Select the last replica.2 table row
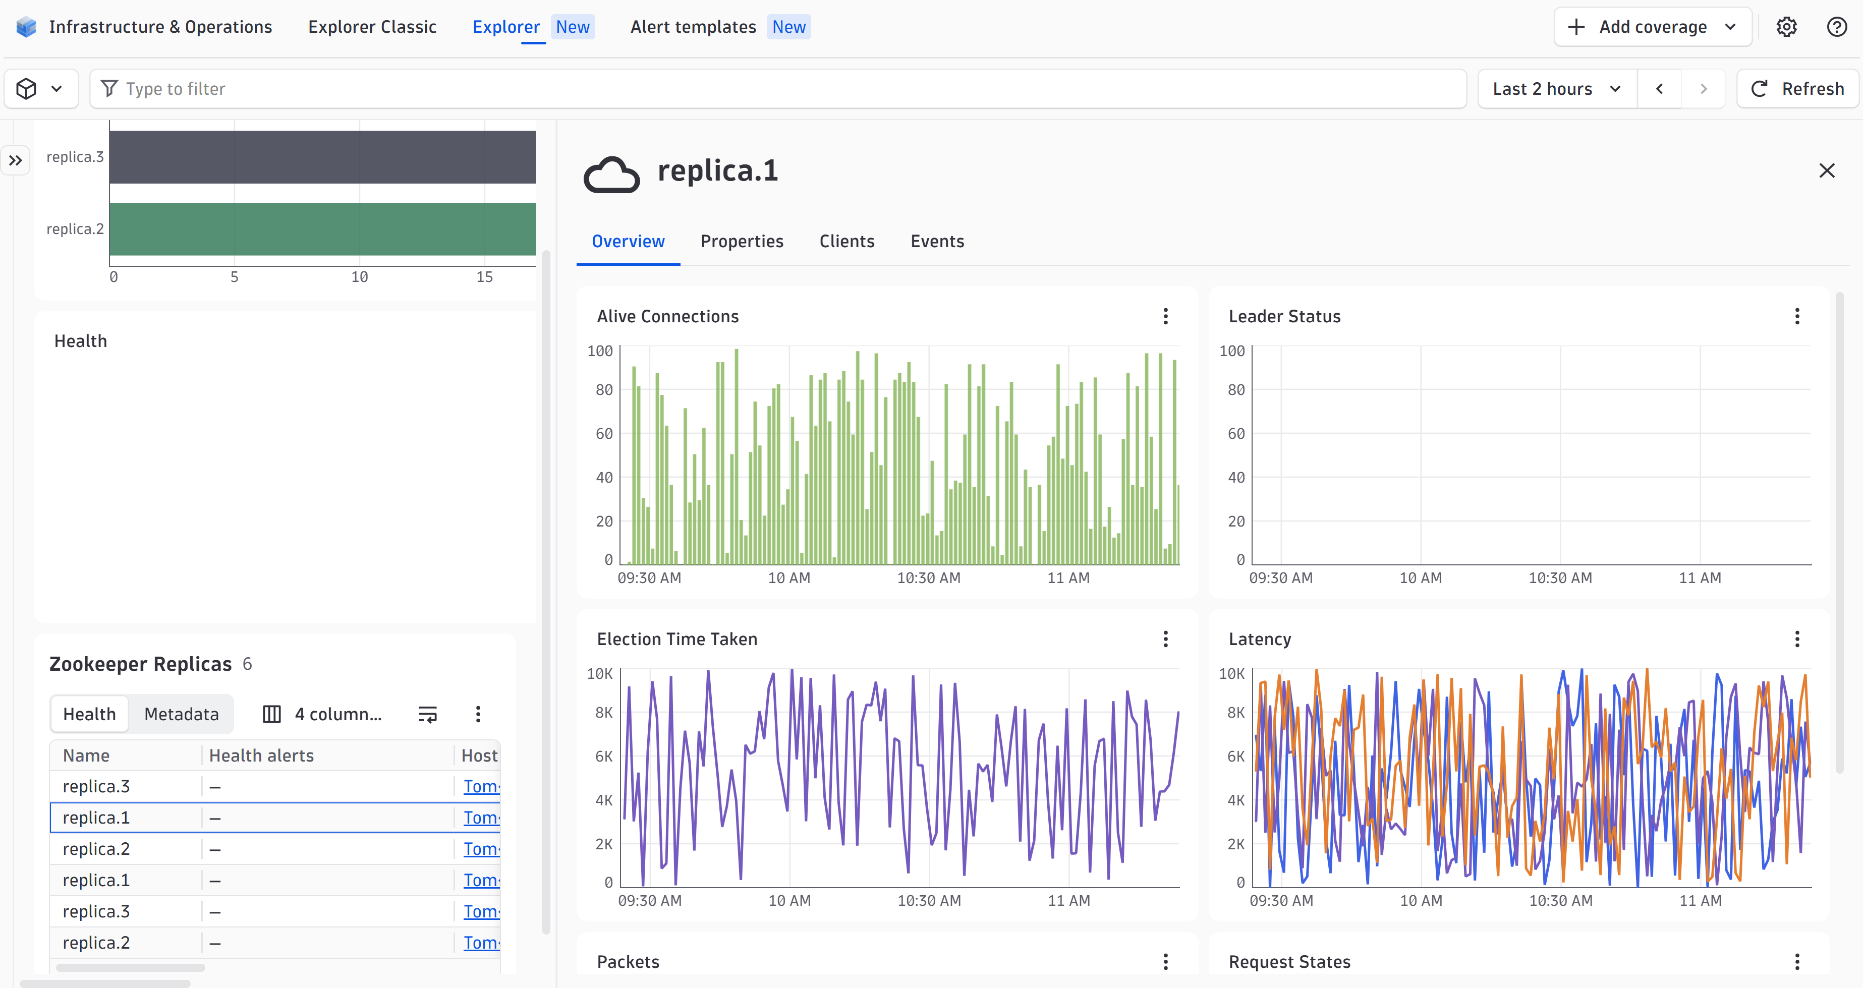 coord(275,943)
